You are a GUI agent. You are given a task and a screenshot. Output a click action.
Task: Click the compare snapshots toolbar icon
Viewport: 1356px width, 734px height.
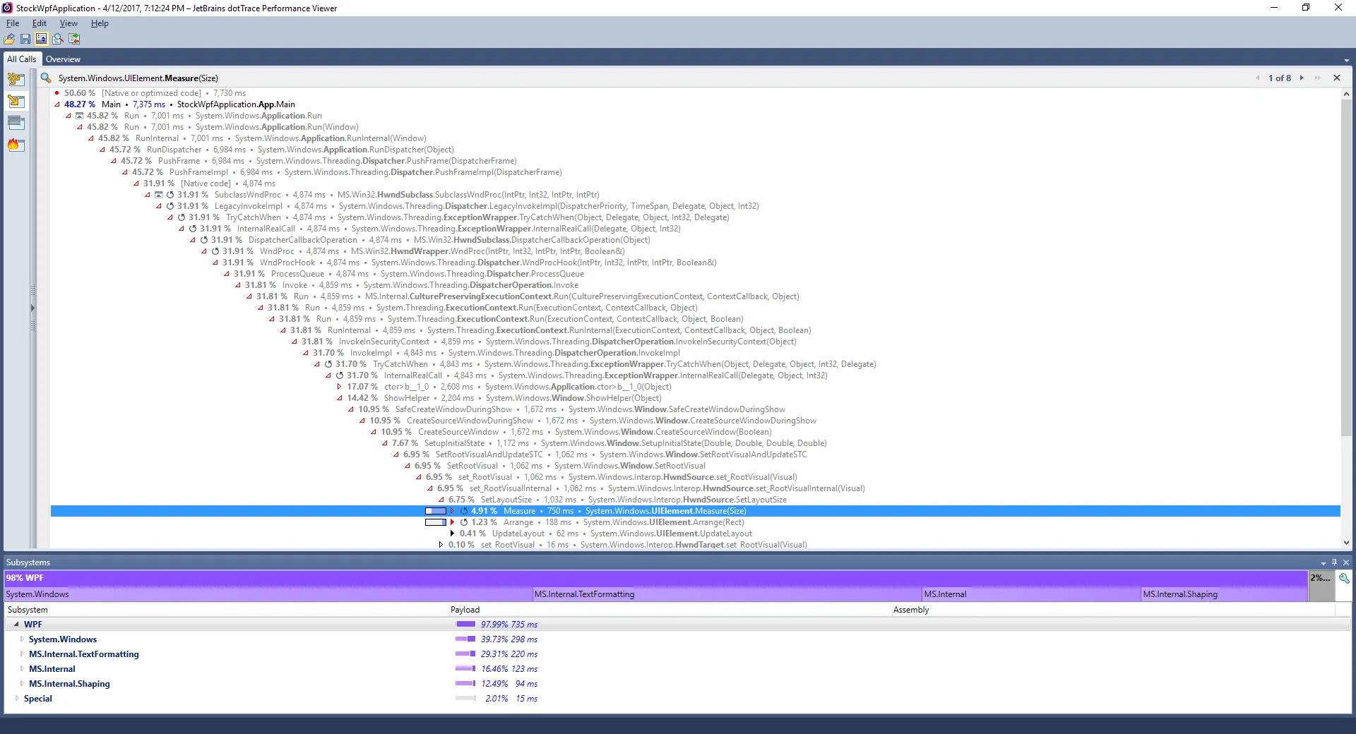[x=74, y=39]
